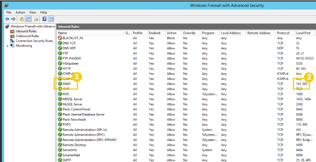Select Connection Security Rules in tree
Image resolution: width=316 pixels, height=162 pixels.
34,41
